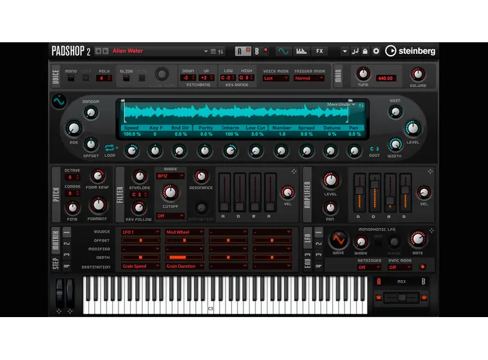Open the arpeggiator page bar-graph icon
The width and height of the screenshot is (488, 360).
[301, 51]
